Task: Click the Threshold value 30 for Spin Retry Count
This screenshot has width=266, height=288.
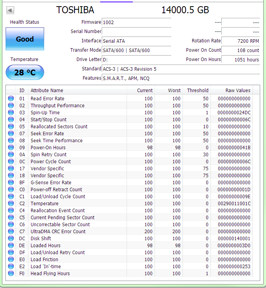Action: [206, 154]
